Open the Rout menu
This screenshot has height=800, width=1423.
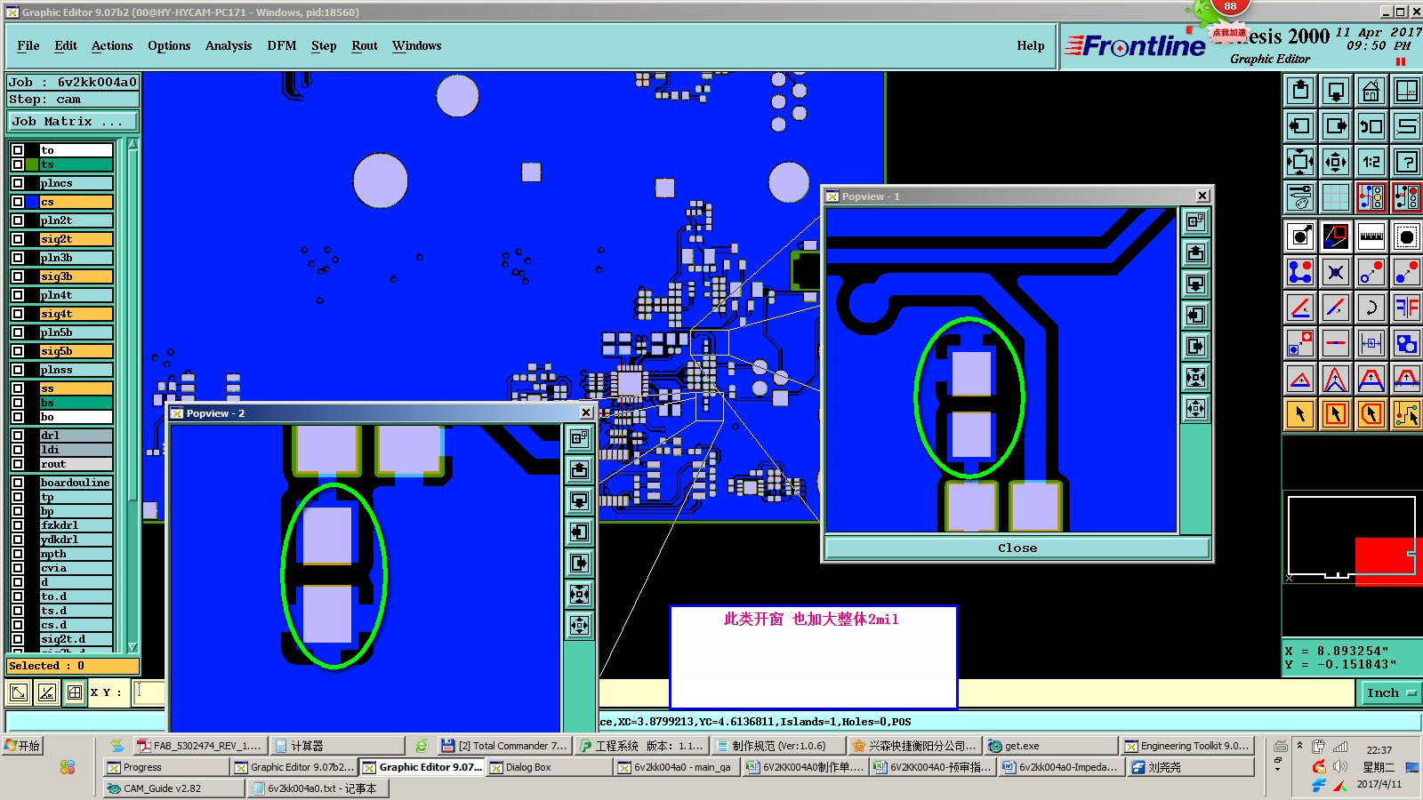365,45
